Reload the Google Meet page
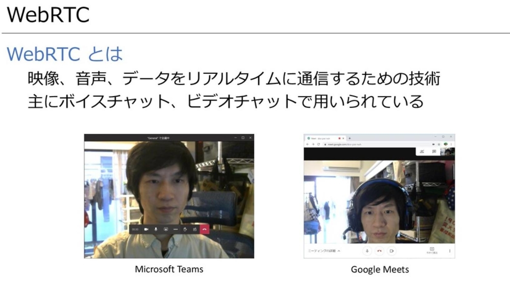Image resolution: width=510 pixels, height=282 pixels. click(x=319, y=144)
